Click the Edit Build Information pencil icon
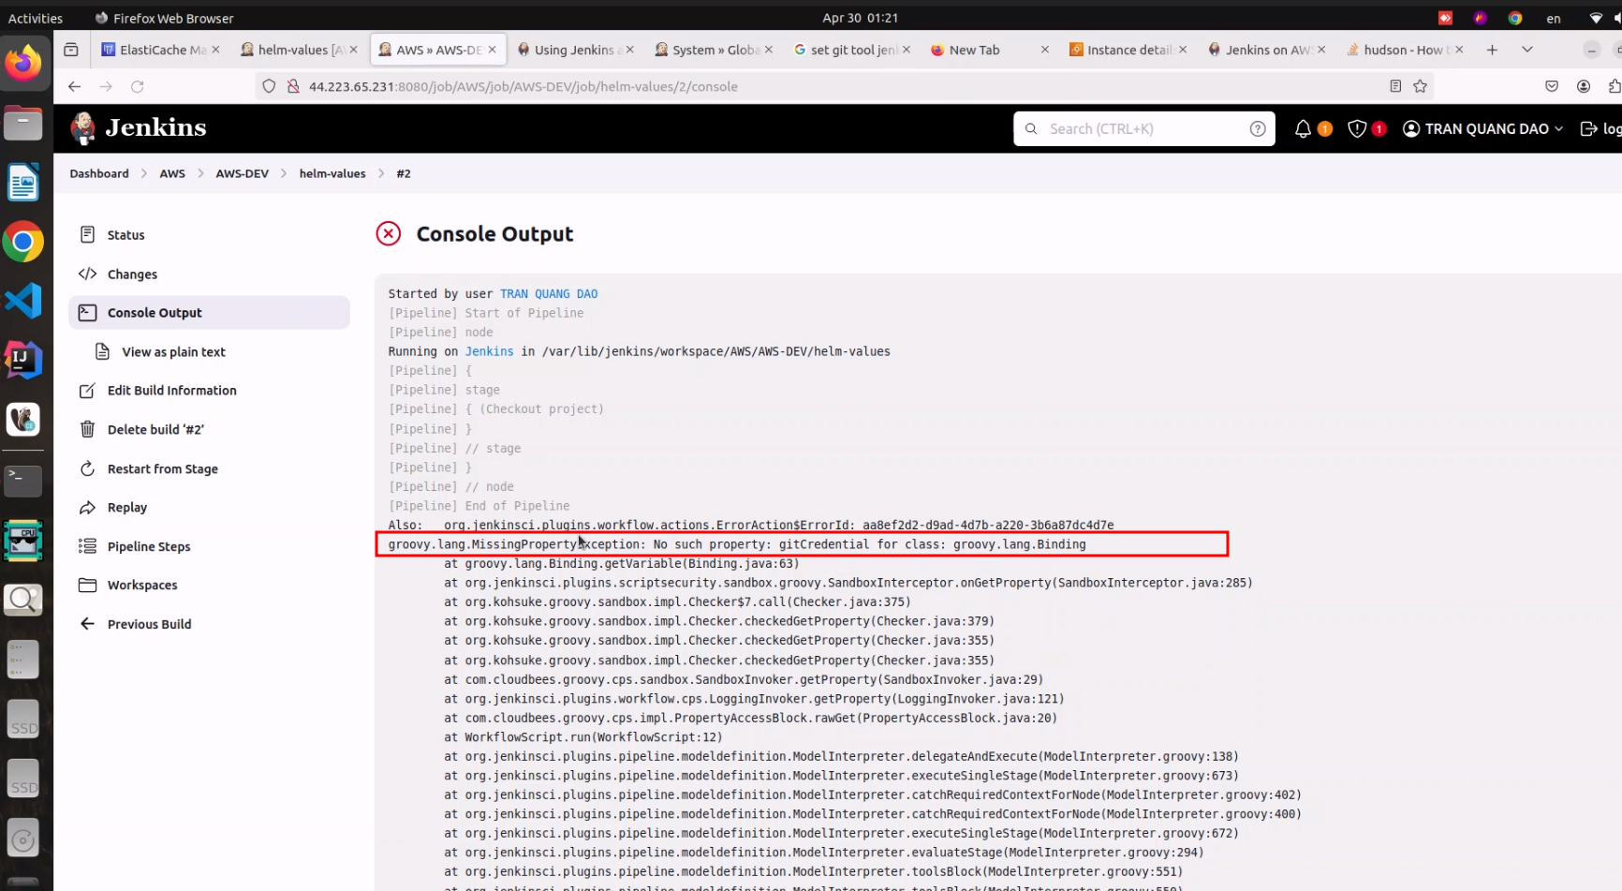Screen dimensions: 1622x891 pyautogui.click(x=87, y=391)
